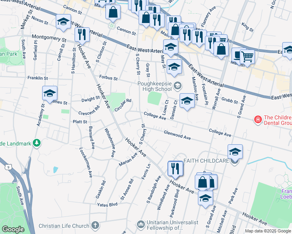Click the restaurant marker near Parkwood Blvd
The image size is (292, 234).
pos(175,169)
